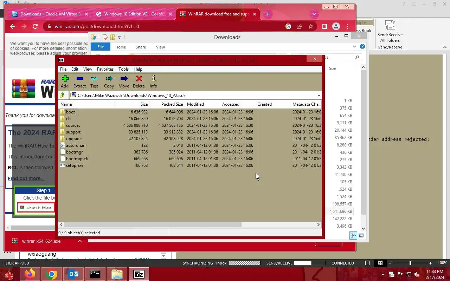Expand the 7-Zip address path dropdown
Viewport: 450px width, 281px height.
(319, 95)
